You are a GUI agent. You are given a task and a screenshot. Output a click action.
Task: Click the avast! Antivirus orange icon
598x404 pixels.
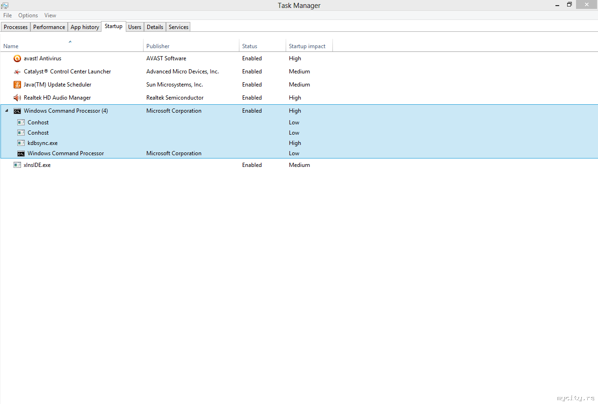[17, 58]
